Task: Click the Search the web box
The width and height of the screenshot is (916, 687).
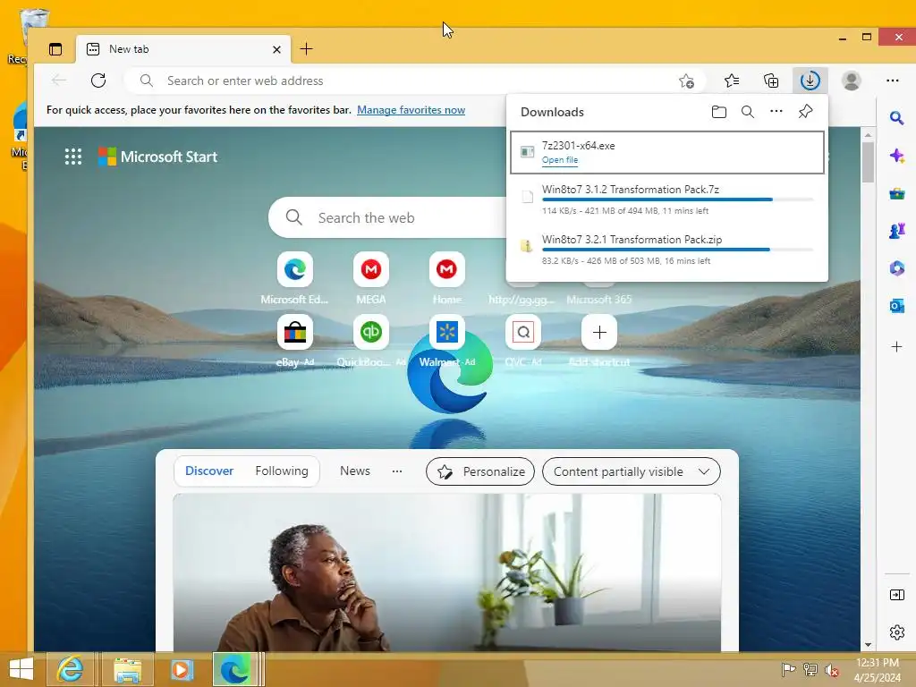Action: pos(388,218)
